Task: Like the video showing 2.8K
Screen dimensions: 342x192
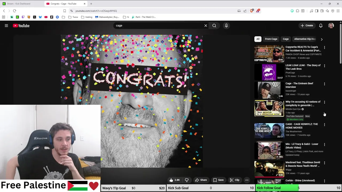Action: click(174, 180)
